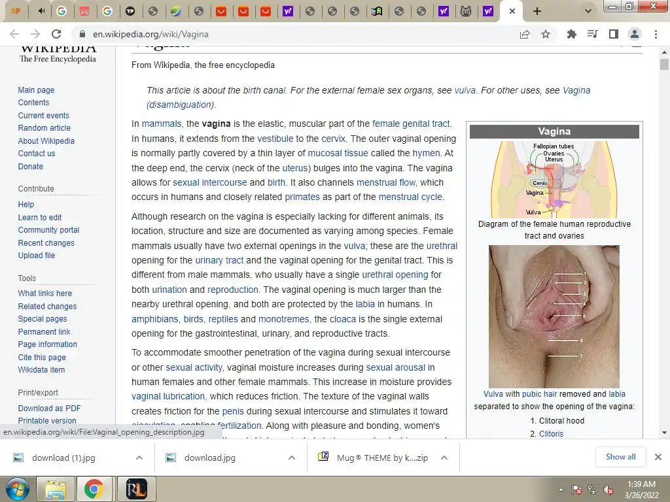This screenshot has height=502, width=670.
Task: Open the Chrome extensions puzzle icon
Action: tap(571, 34)
